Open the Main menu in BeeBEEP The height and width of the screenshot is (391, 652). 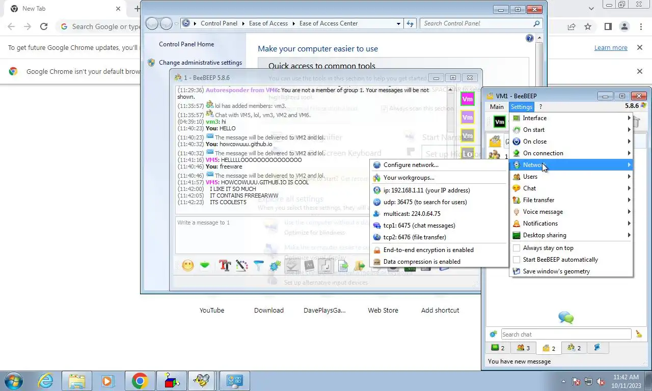[497, 107]
